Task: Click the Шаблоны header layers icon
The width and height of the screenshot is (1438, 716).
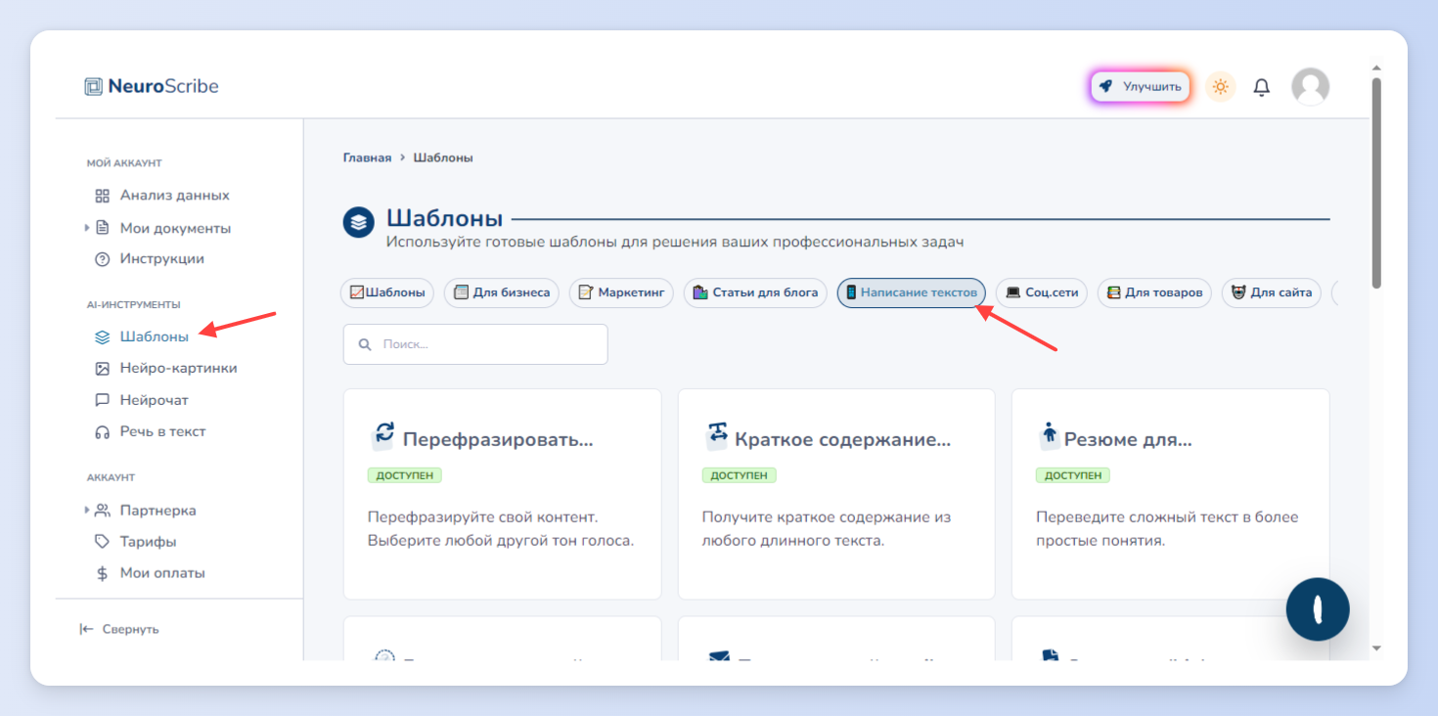Action: coord(359,222)
